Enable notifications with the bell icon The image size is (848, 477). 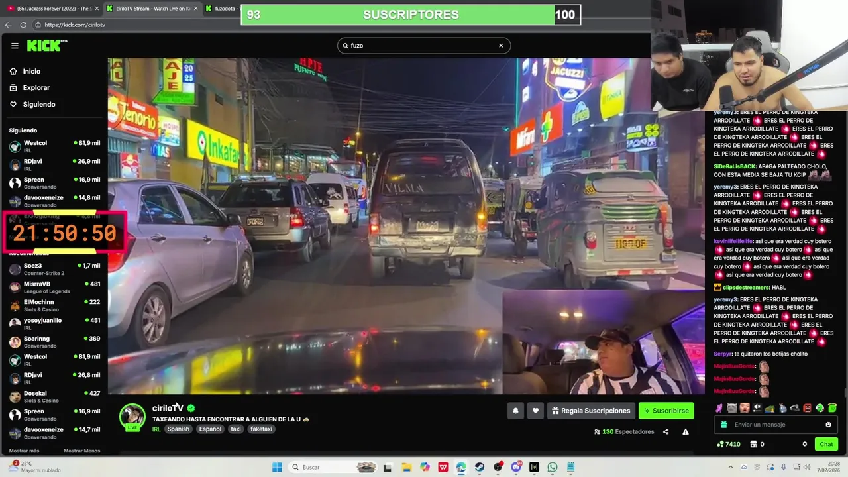pos(515,411)
